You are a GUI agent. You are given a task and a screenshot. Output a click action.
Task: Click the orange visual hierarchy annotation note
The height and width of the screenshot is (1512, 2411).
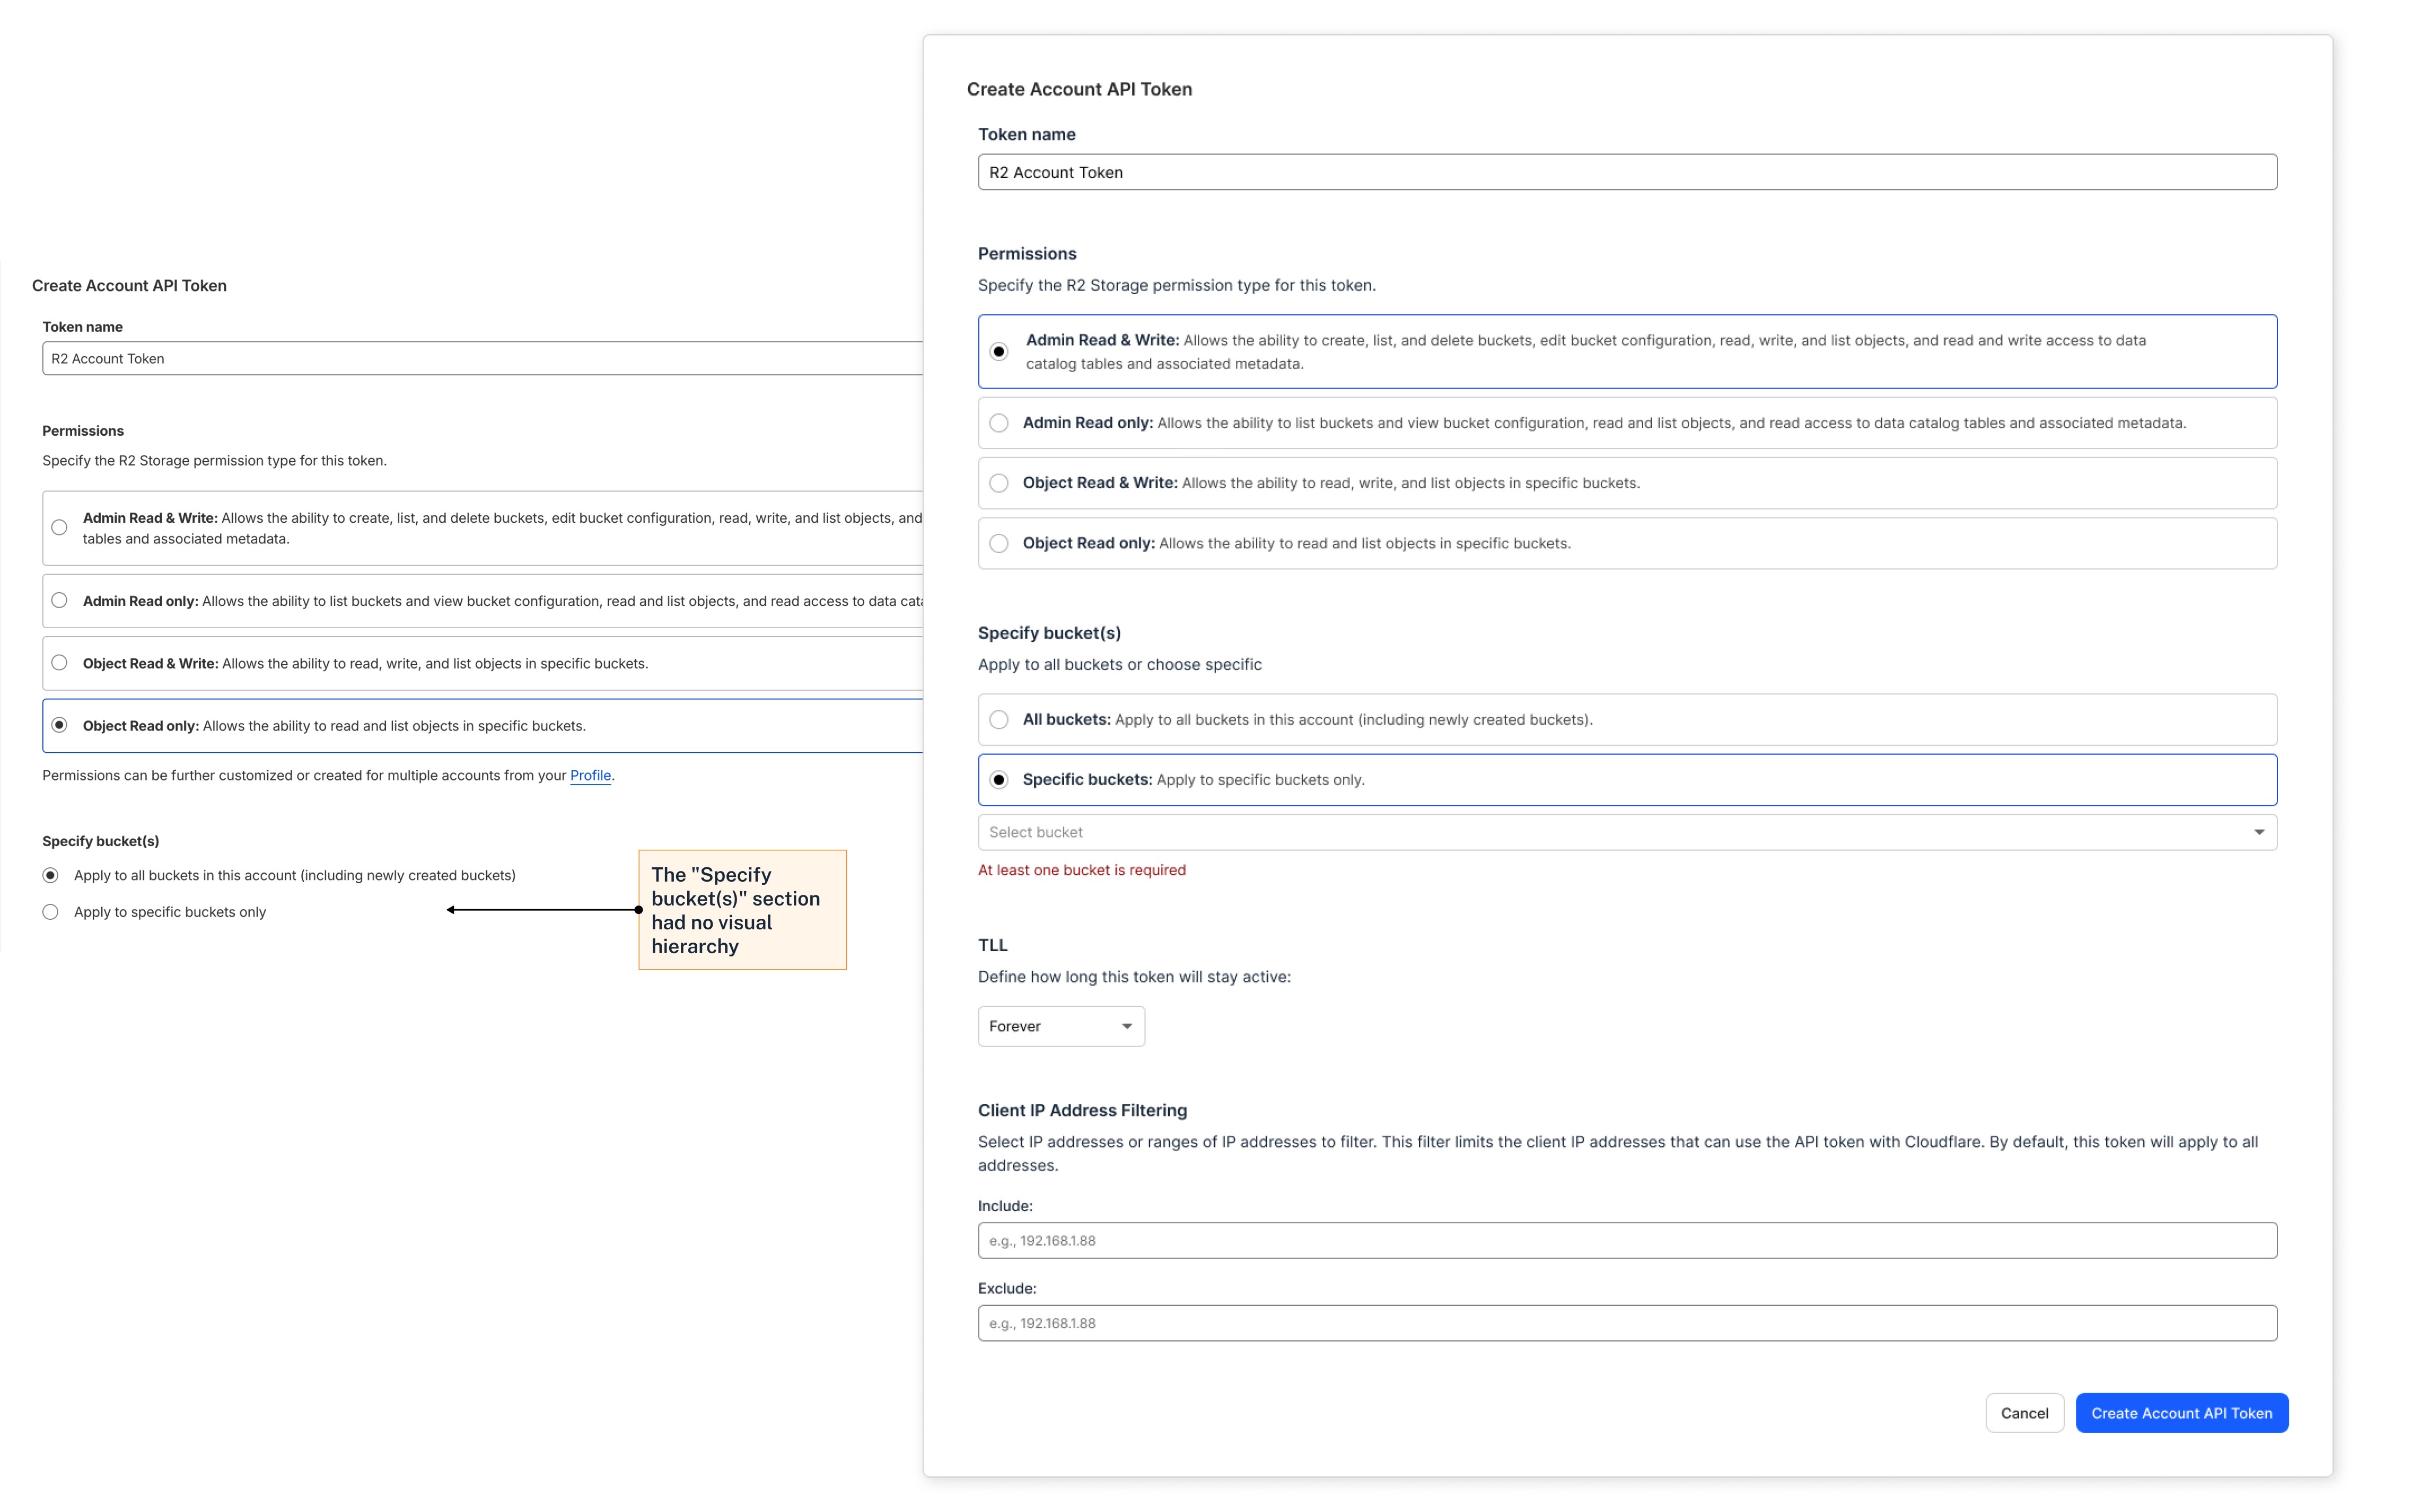pos(742,910)
